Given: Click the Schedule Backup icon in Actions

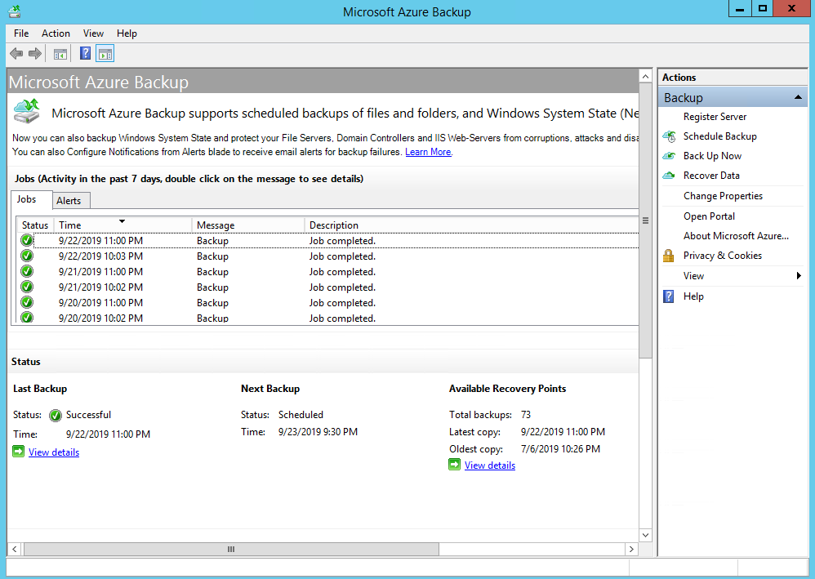Looking at the screenshot, I should 669,136.
